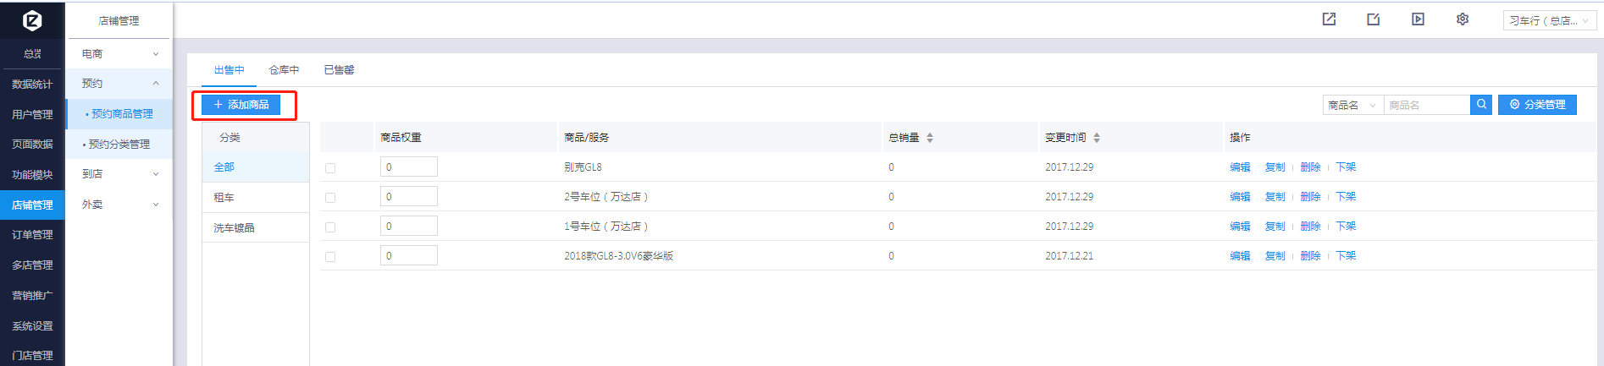
Task: Sort by 总销量 column arrows
Action: (x=930, y=138)
